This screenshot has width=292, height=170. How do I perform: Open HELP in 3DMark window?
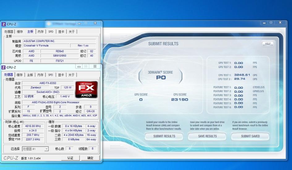tap(268, 44)
